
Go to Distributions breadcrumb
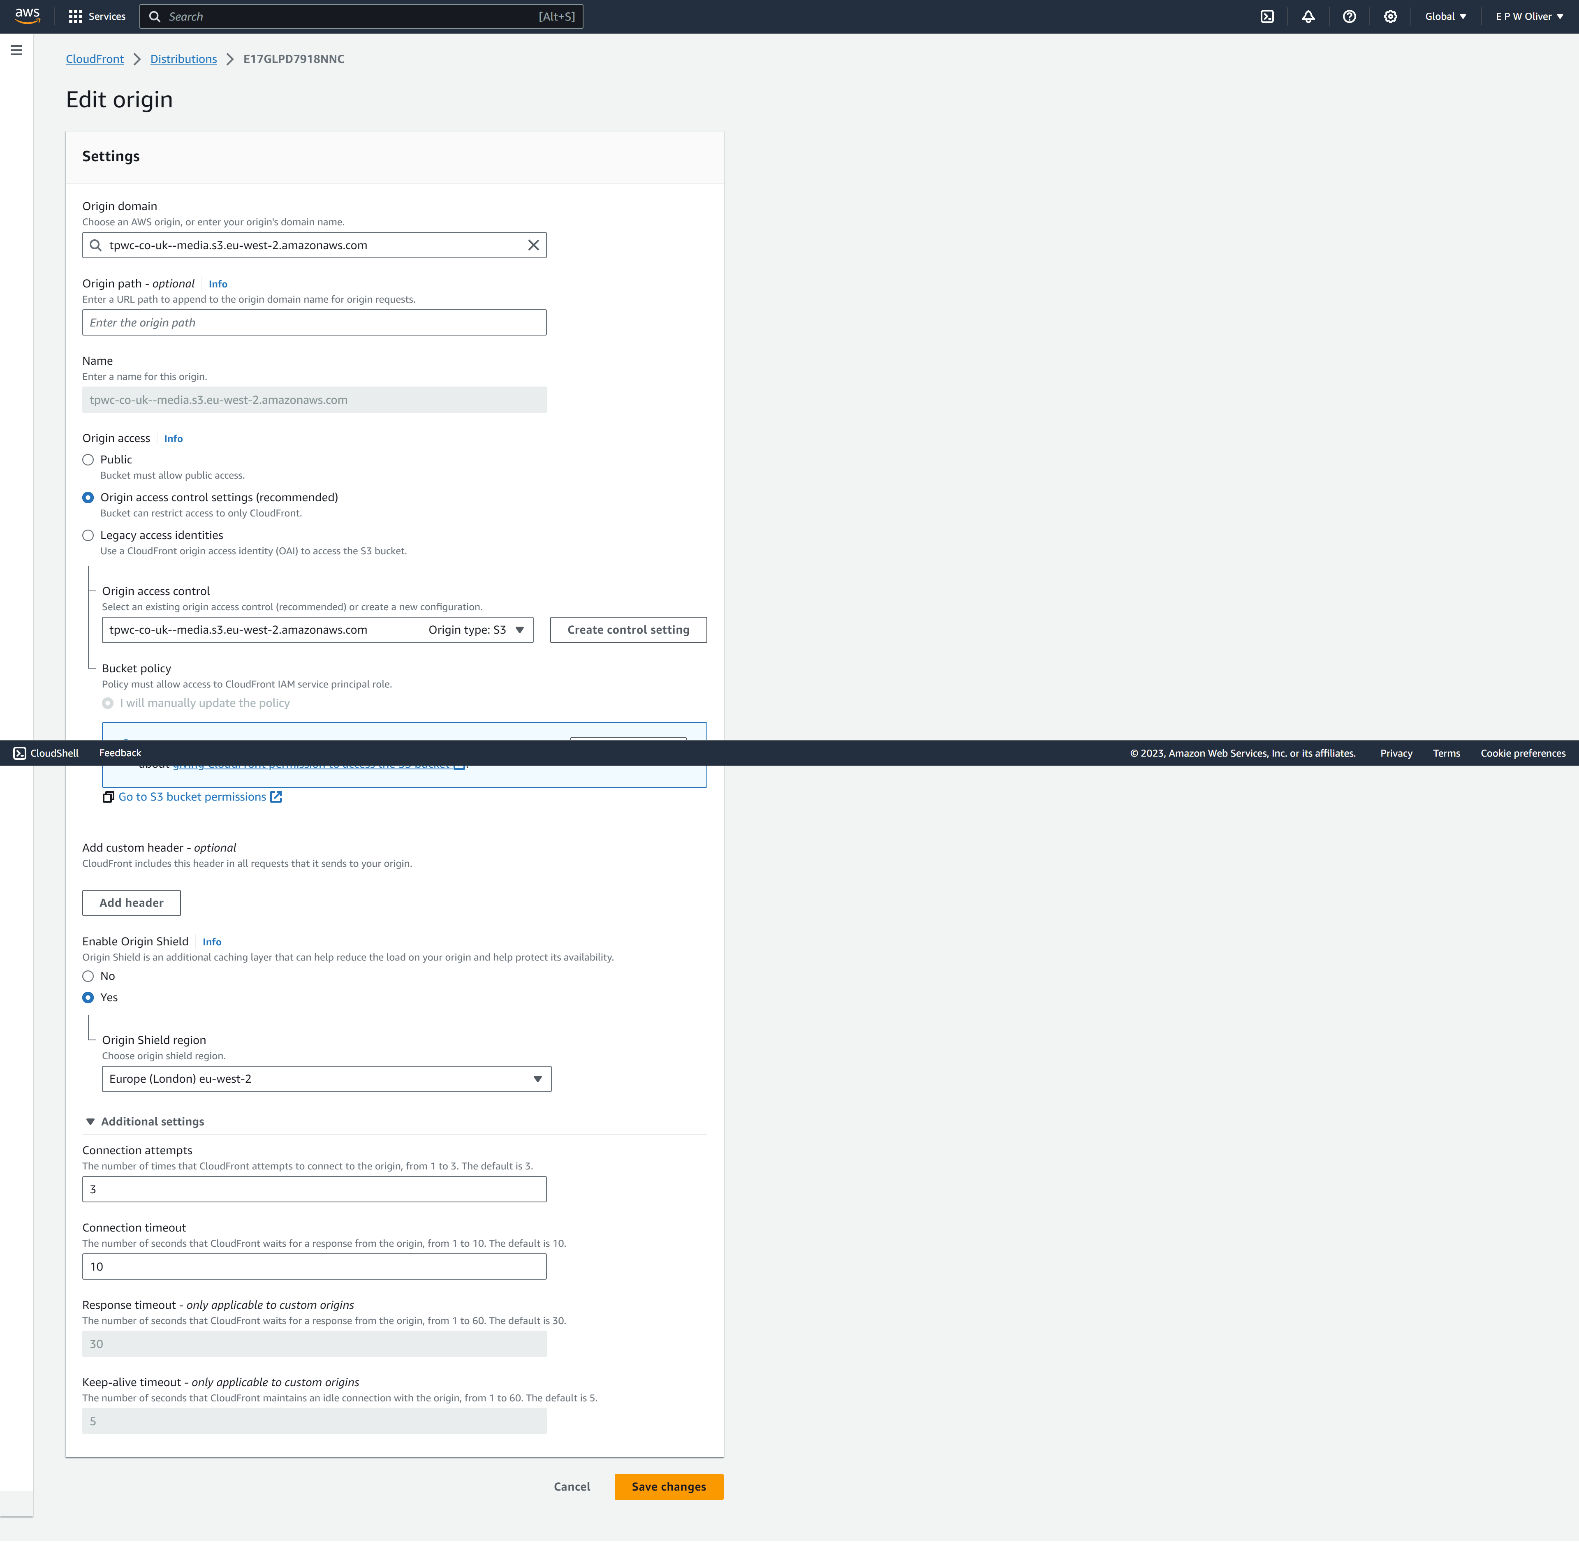point(184,59)
